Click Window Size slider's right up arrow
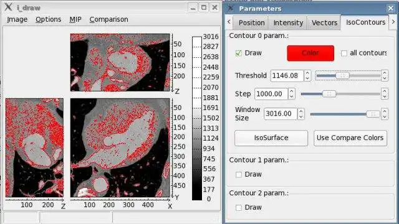Screen dimensions: 399x224 pyautogui.click(x=385, y=111)
